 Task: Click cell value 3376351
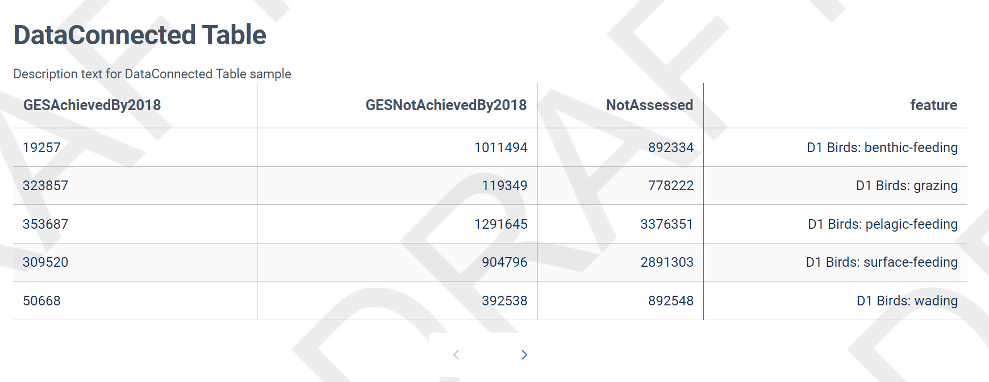pos(667,224)
